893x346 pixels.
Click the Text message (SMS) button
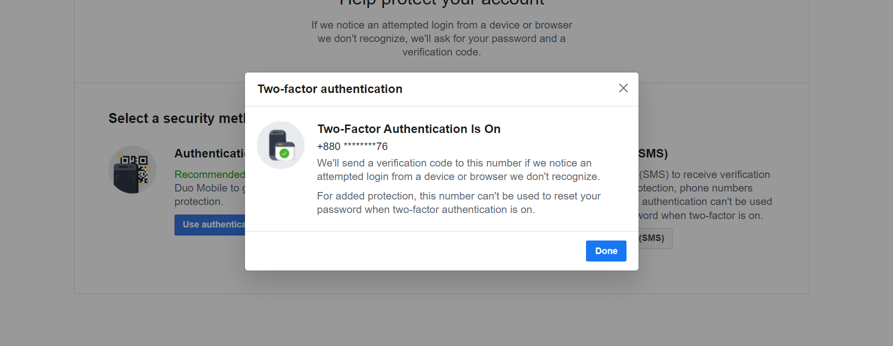pos(655,238)
